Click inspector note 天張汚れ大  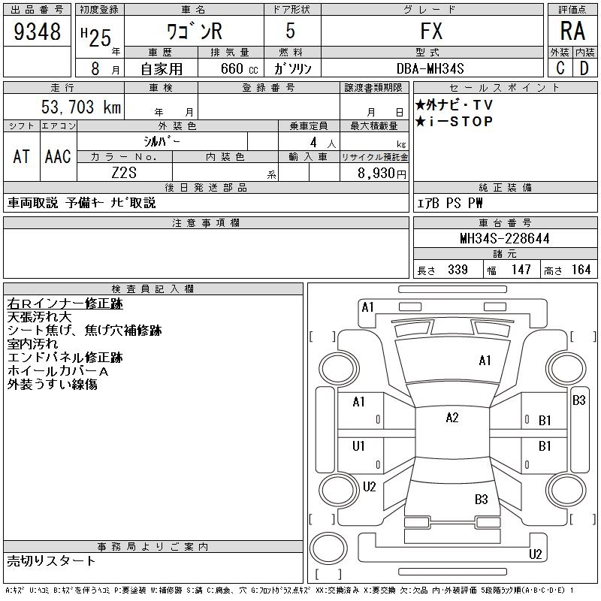[x=39, y=317]
